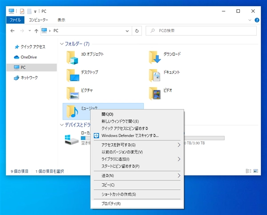
Task: Open the recent locations dropdown
Action: pyautogui.click(x=30, y=31)
